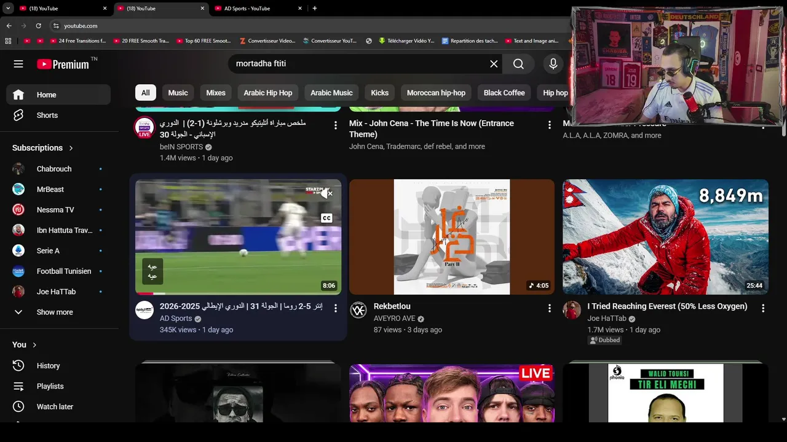The height and width of the screenshot is (442, 787).
Task: Clear the search text with the X
Action: (x=494, y=64)
